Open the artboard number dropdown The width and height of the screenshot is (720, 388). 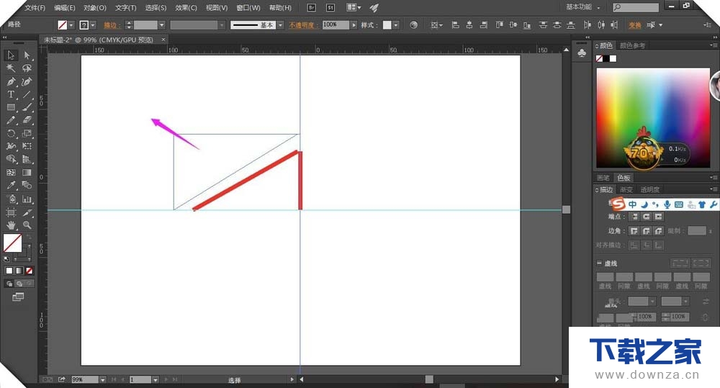pyautogui.click(x=156, y=380)
